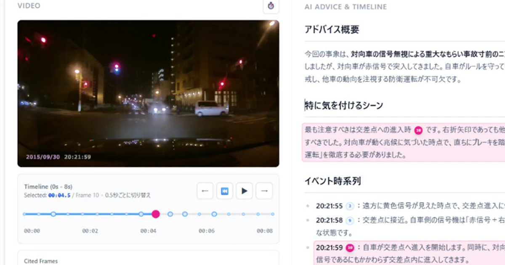This screenshot has width=505, height=265.
Task: Click the 0.5秒ごとに切り替え label
Action: tap(128, 196)
